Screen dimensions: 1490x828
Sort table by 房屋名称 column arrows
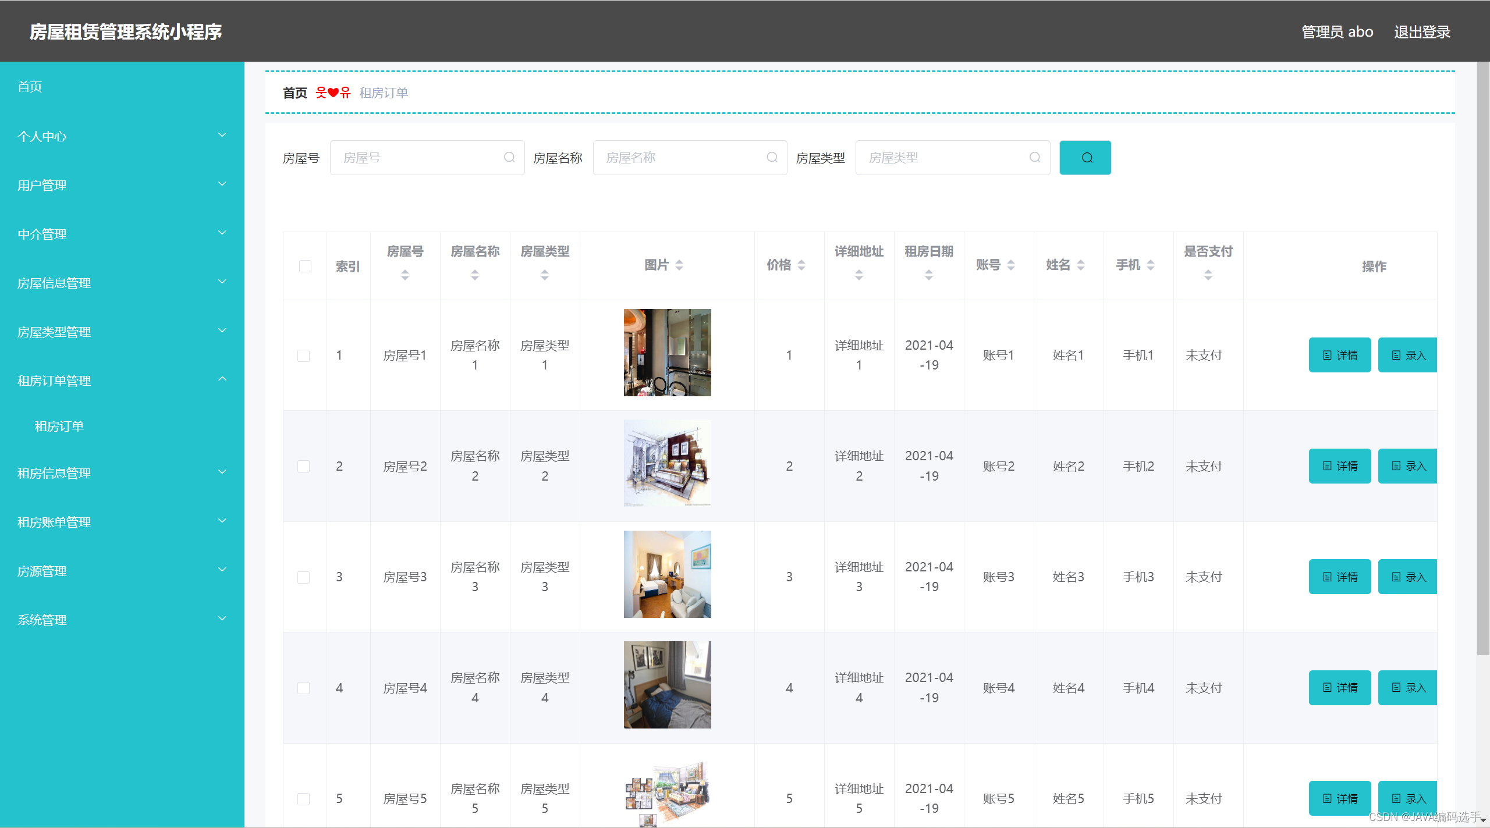click(475, 275)
